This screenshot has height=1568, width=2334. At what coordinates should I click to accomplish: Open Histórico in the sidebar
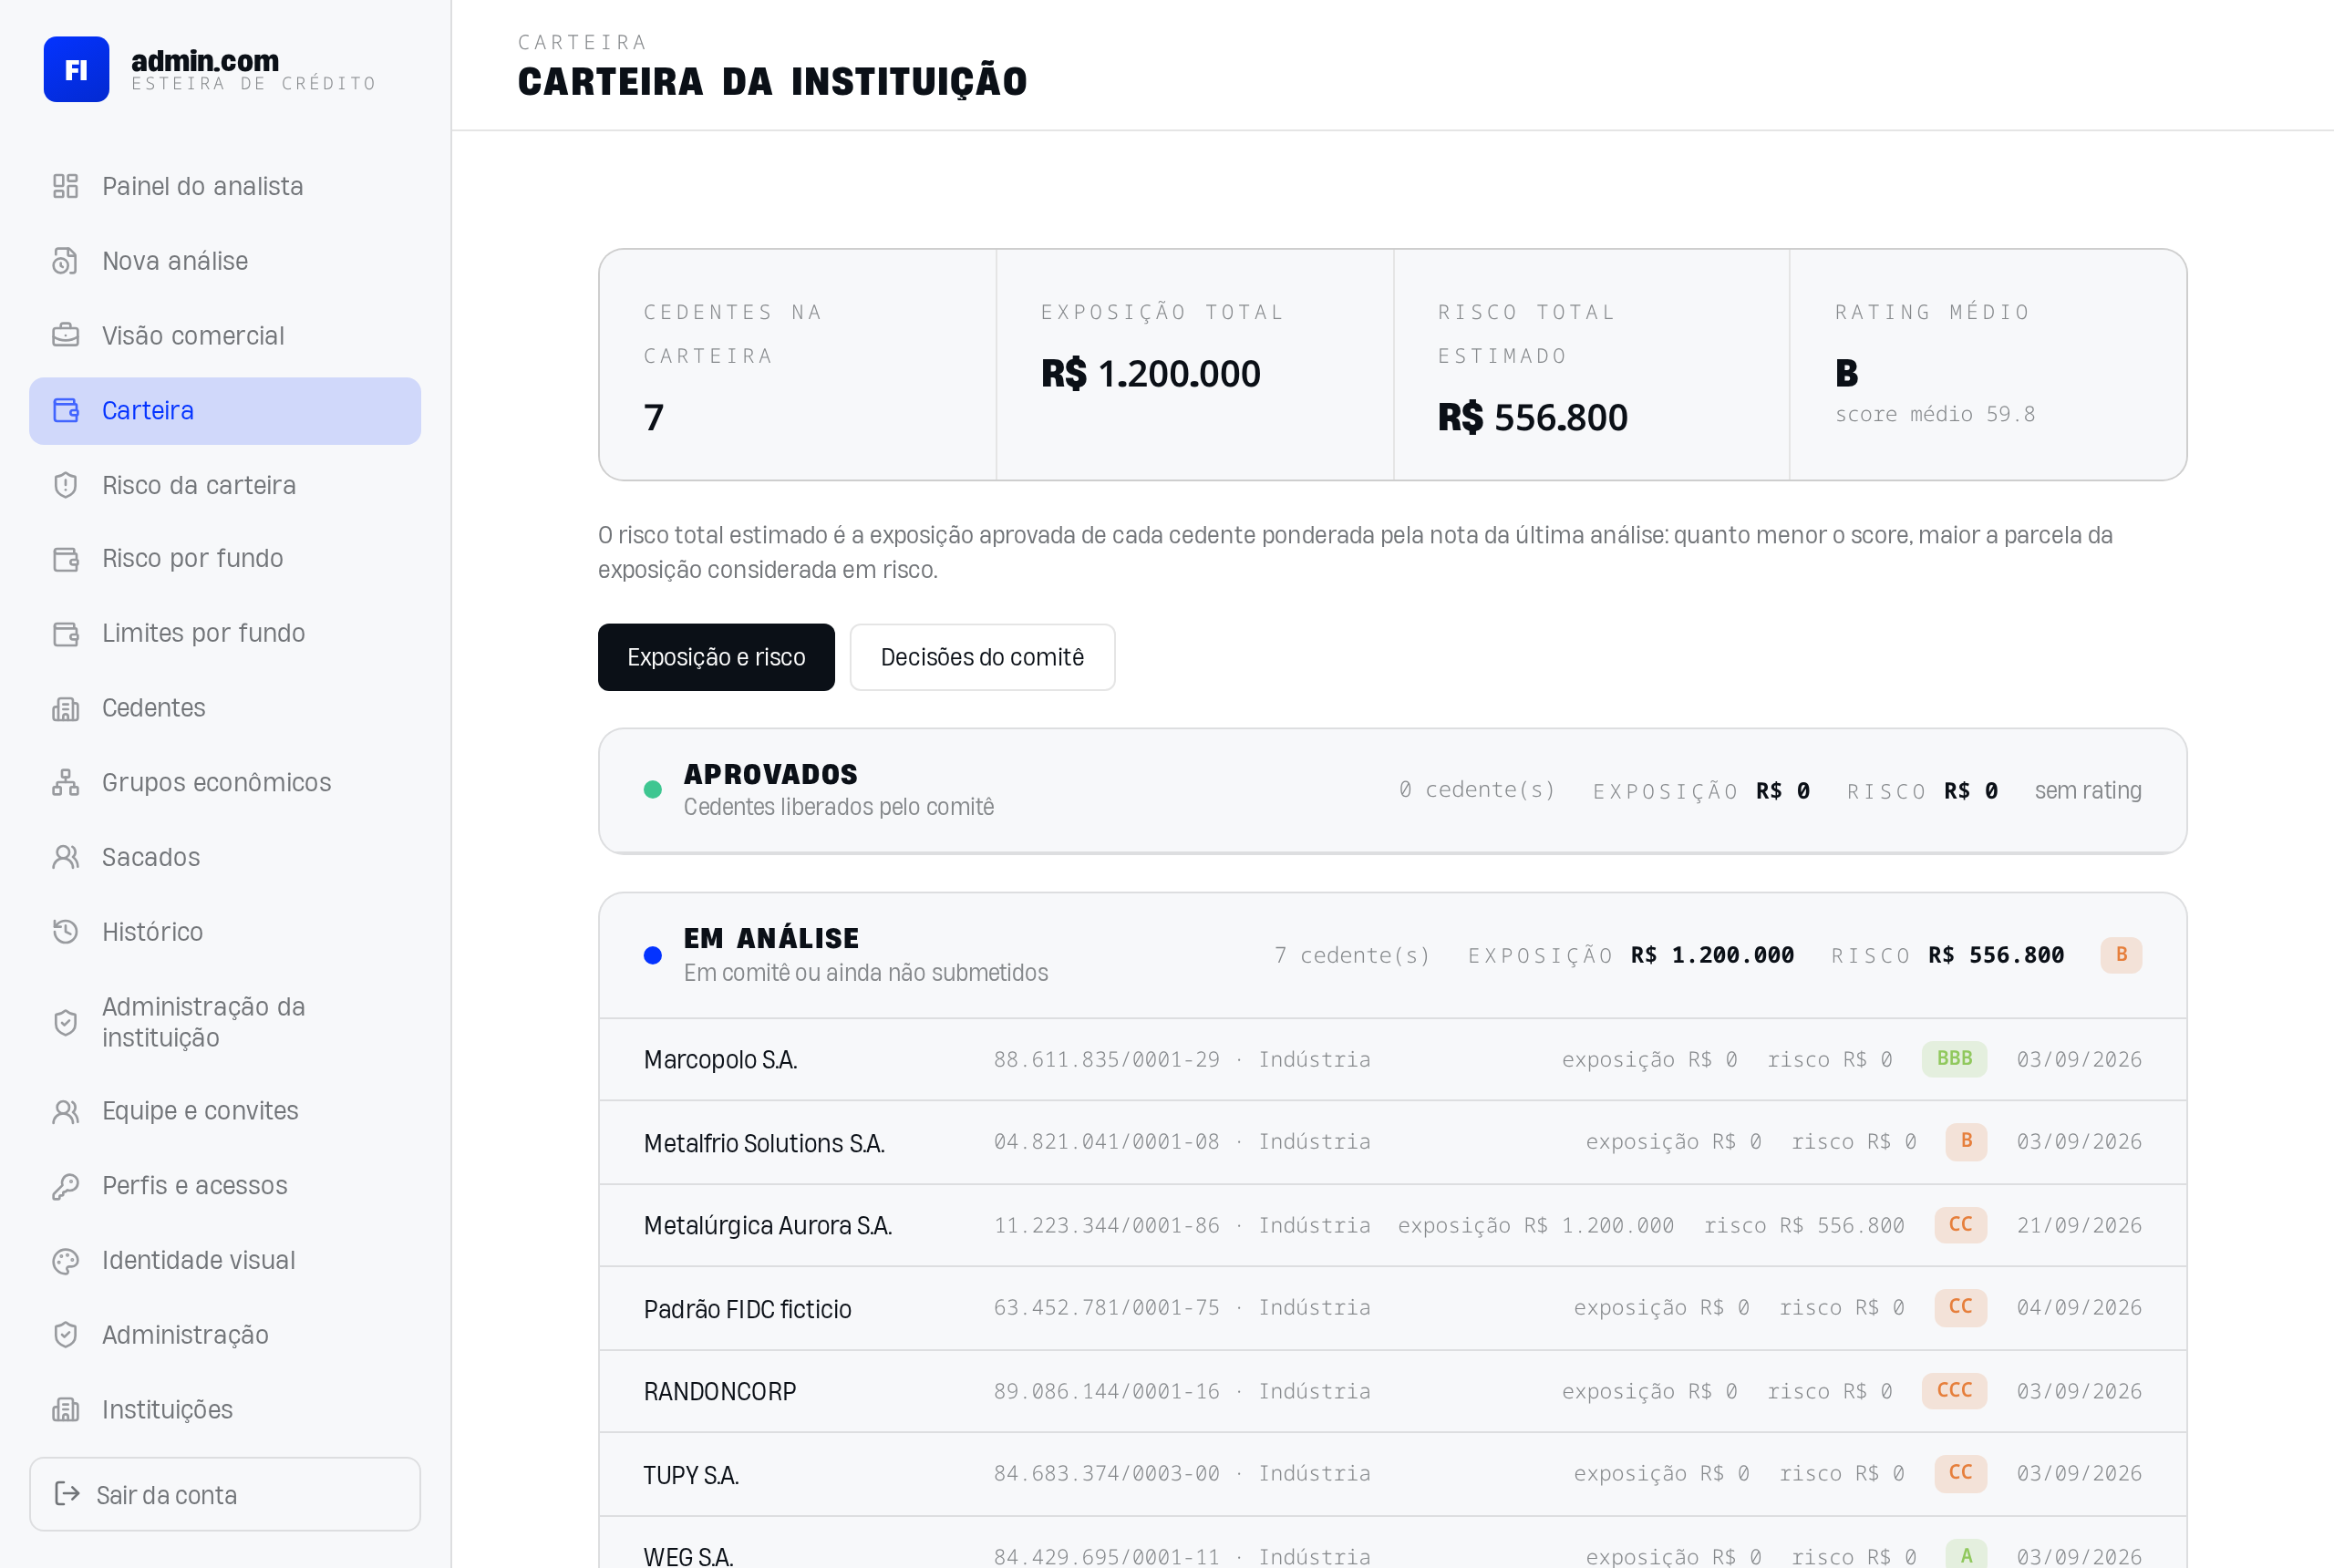[x=225, y=932]
